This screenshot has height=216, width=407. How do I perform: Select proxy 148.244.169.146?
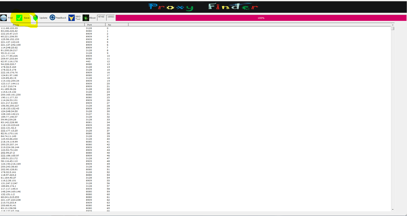11,192
